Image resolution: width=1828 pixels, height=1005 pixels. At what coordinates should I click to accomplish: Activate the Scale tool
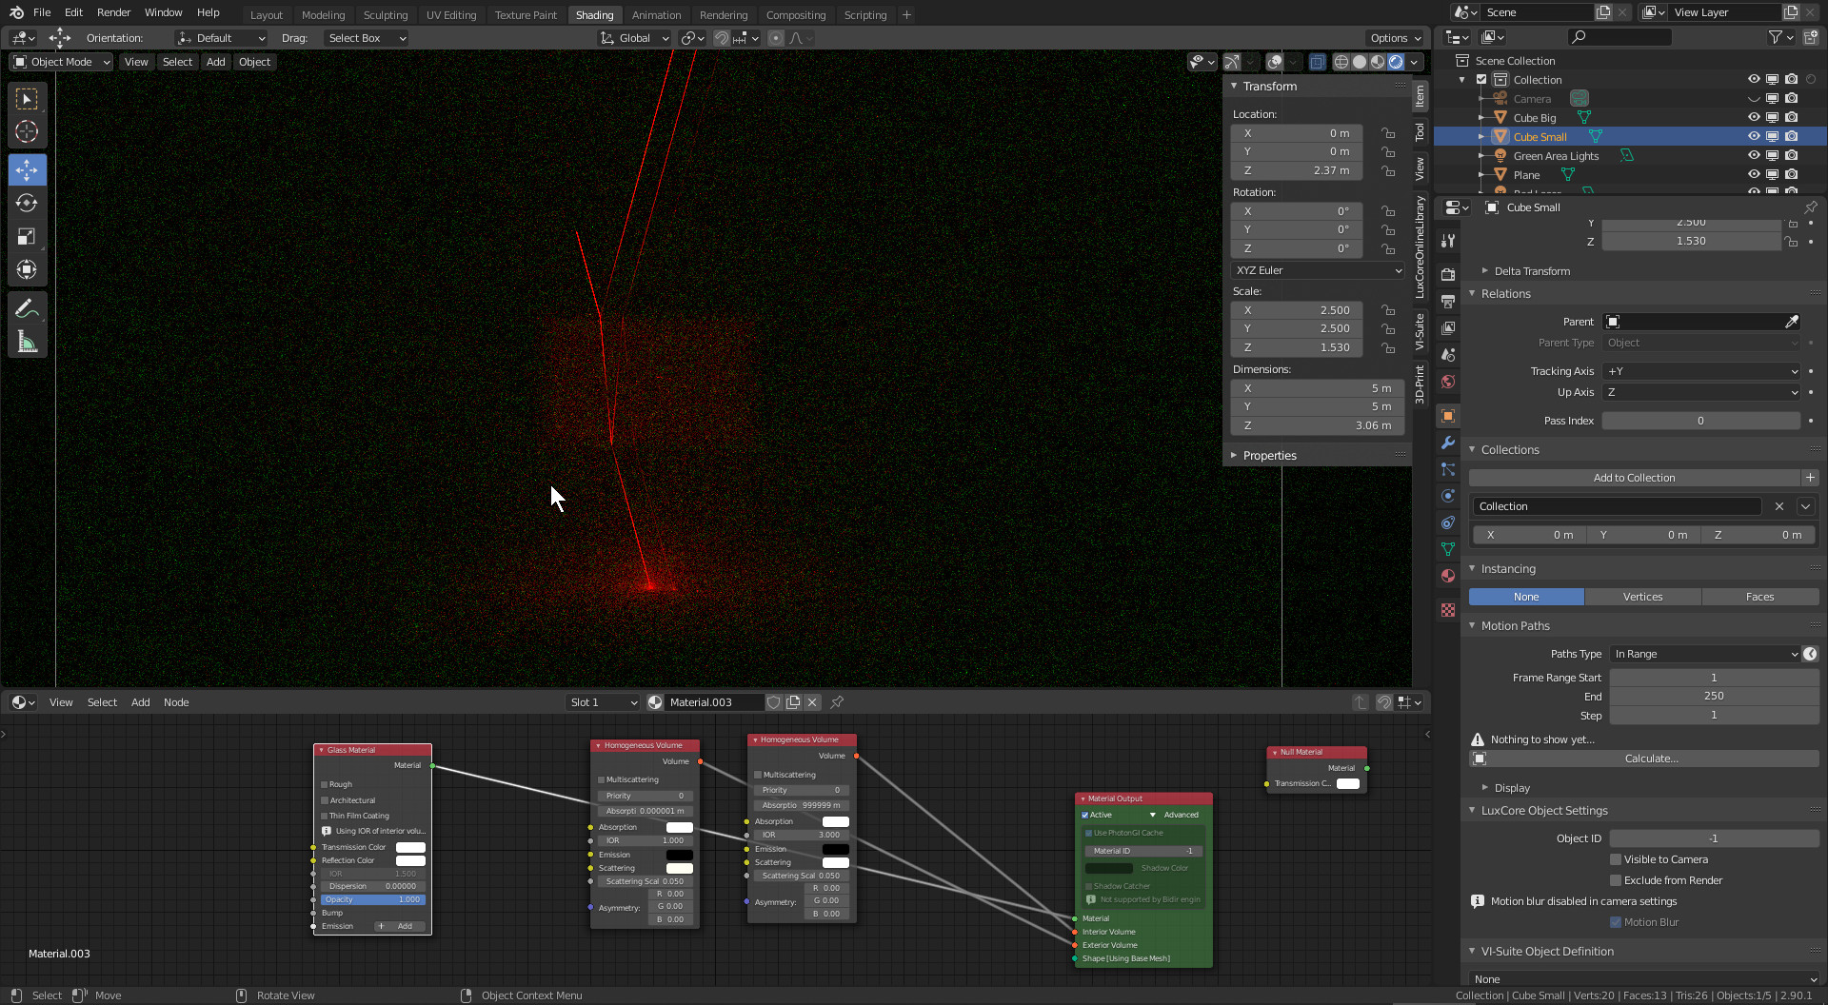[27, 237]
